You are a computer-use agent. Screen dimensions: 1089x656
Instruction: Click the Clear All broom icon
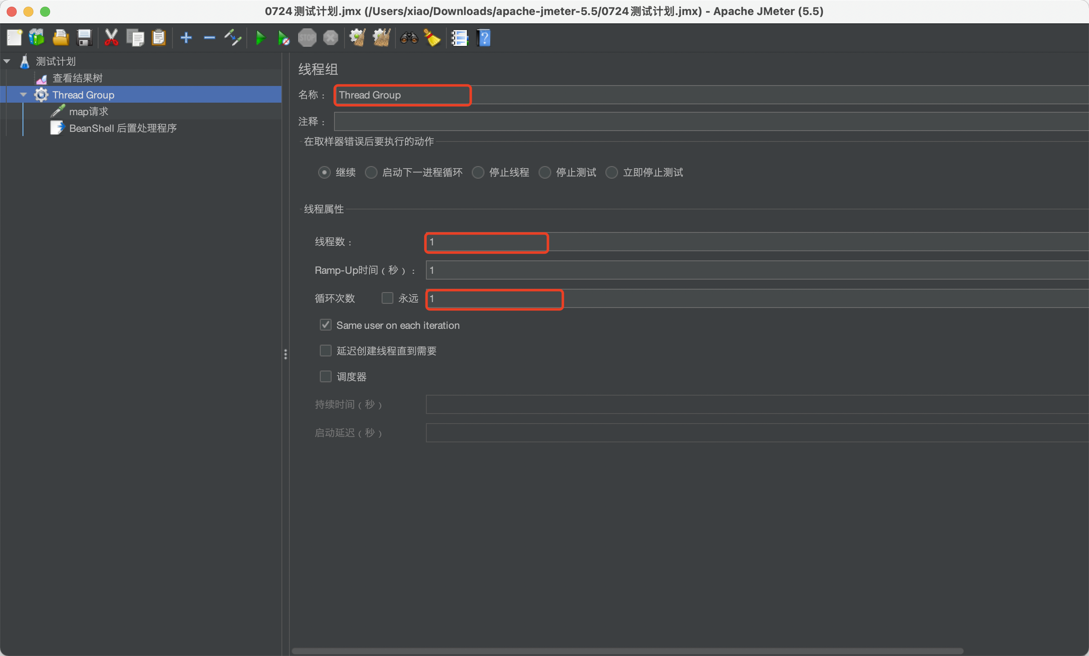coord(381,38)
